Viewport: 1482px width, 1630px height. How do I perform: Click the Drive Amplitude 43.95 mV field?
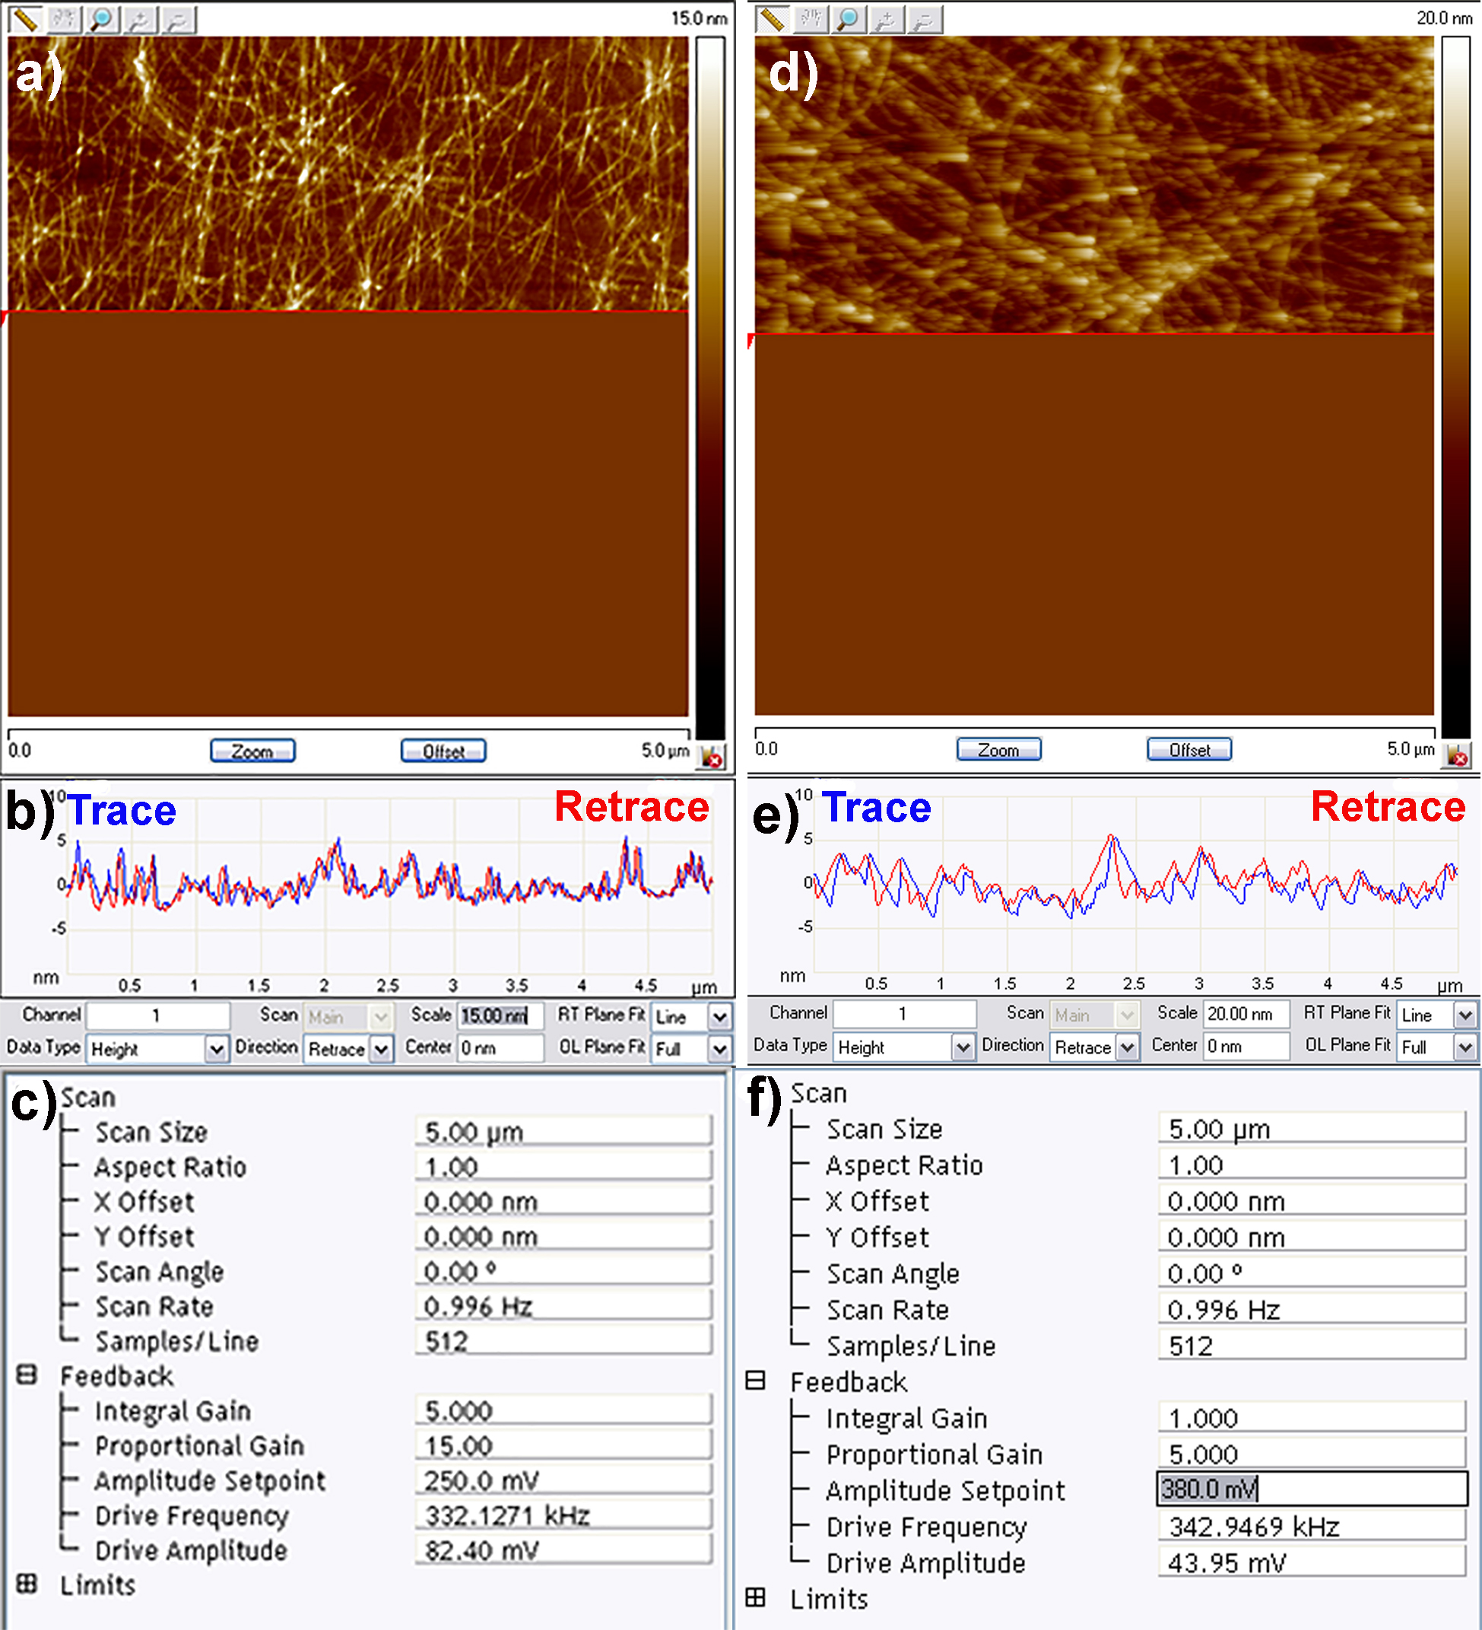tap(1312, 1562)
